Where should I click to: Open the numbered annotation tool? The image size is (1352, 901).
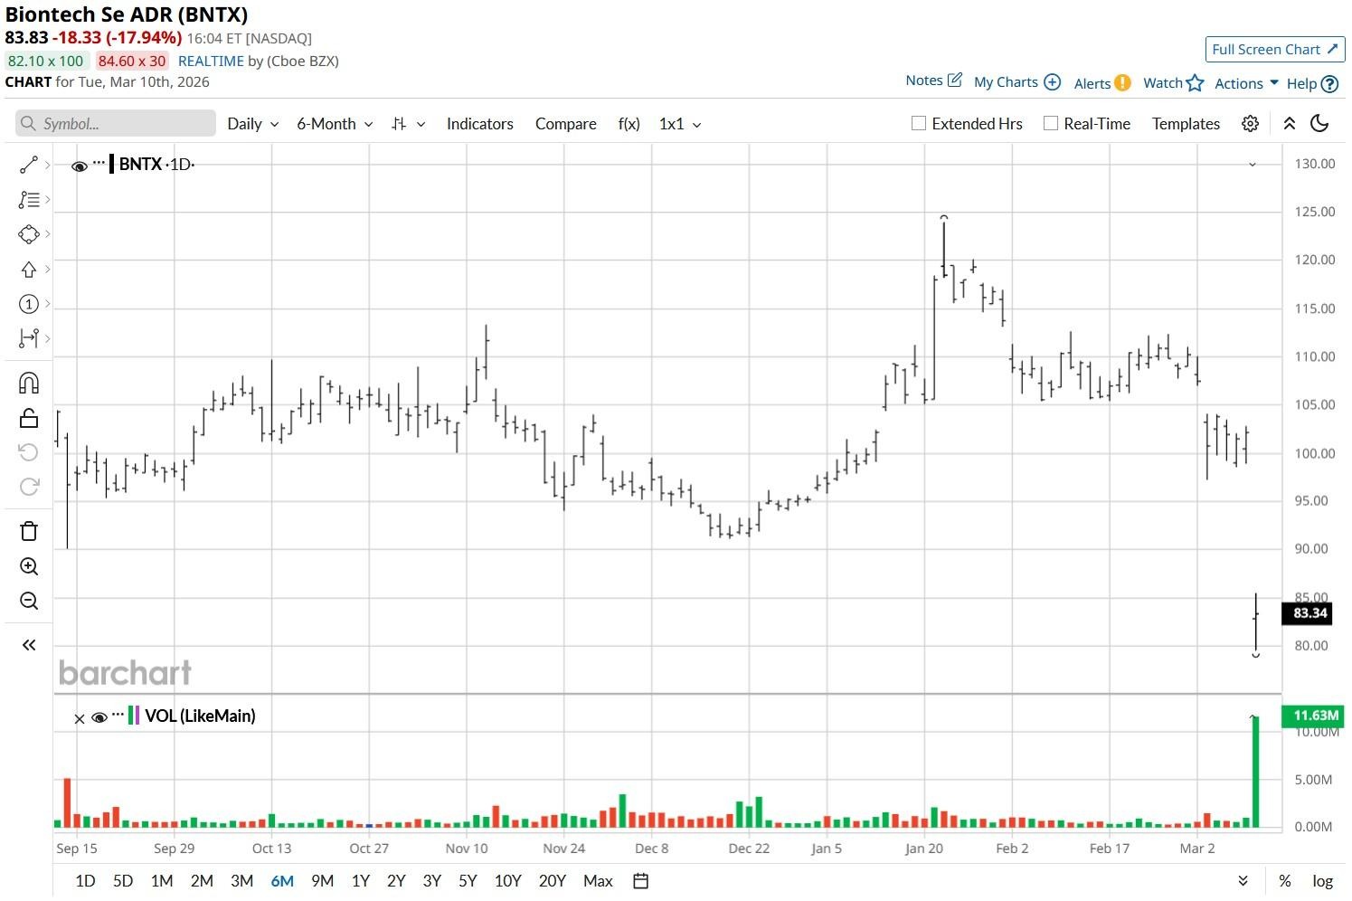point(29,304)
